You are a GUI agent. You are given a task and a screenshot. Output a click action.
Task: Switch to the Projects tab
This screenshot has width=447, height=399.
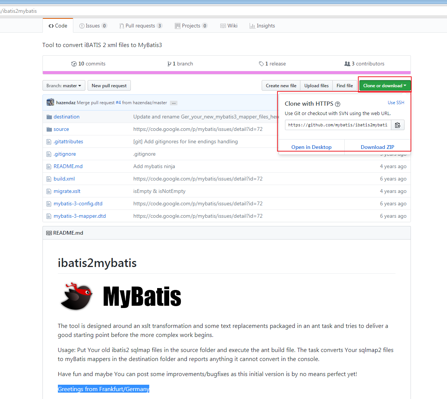[191, 26]
